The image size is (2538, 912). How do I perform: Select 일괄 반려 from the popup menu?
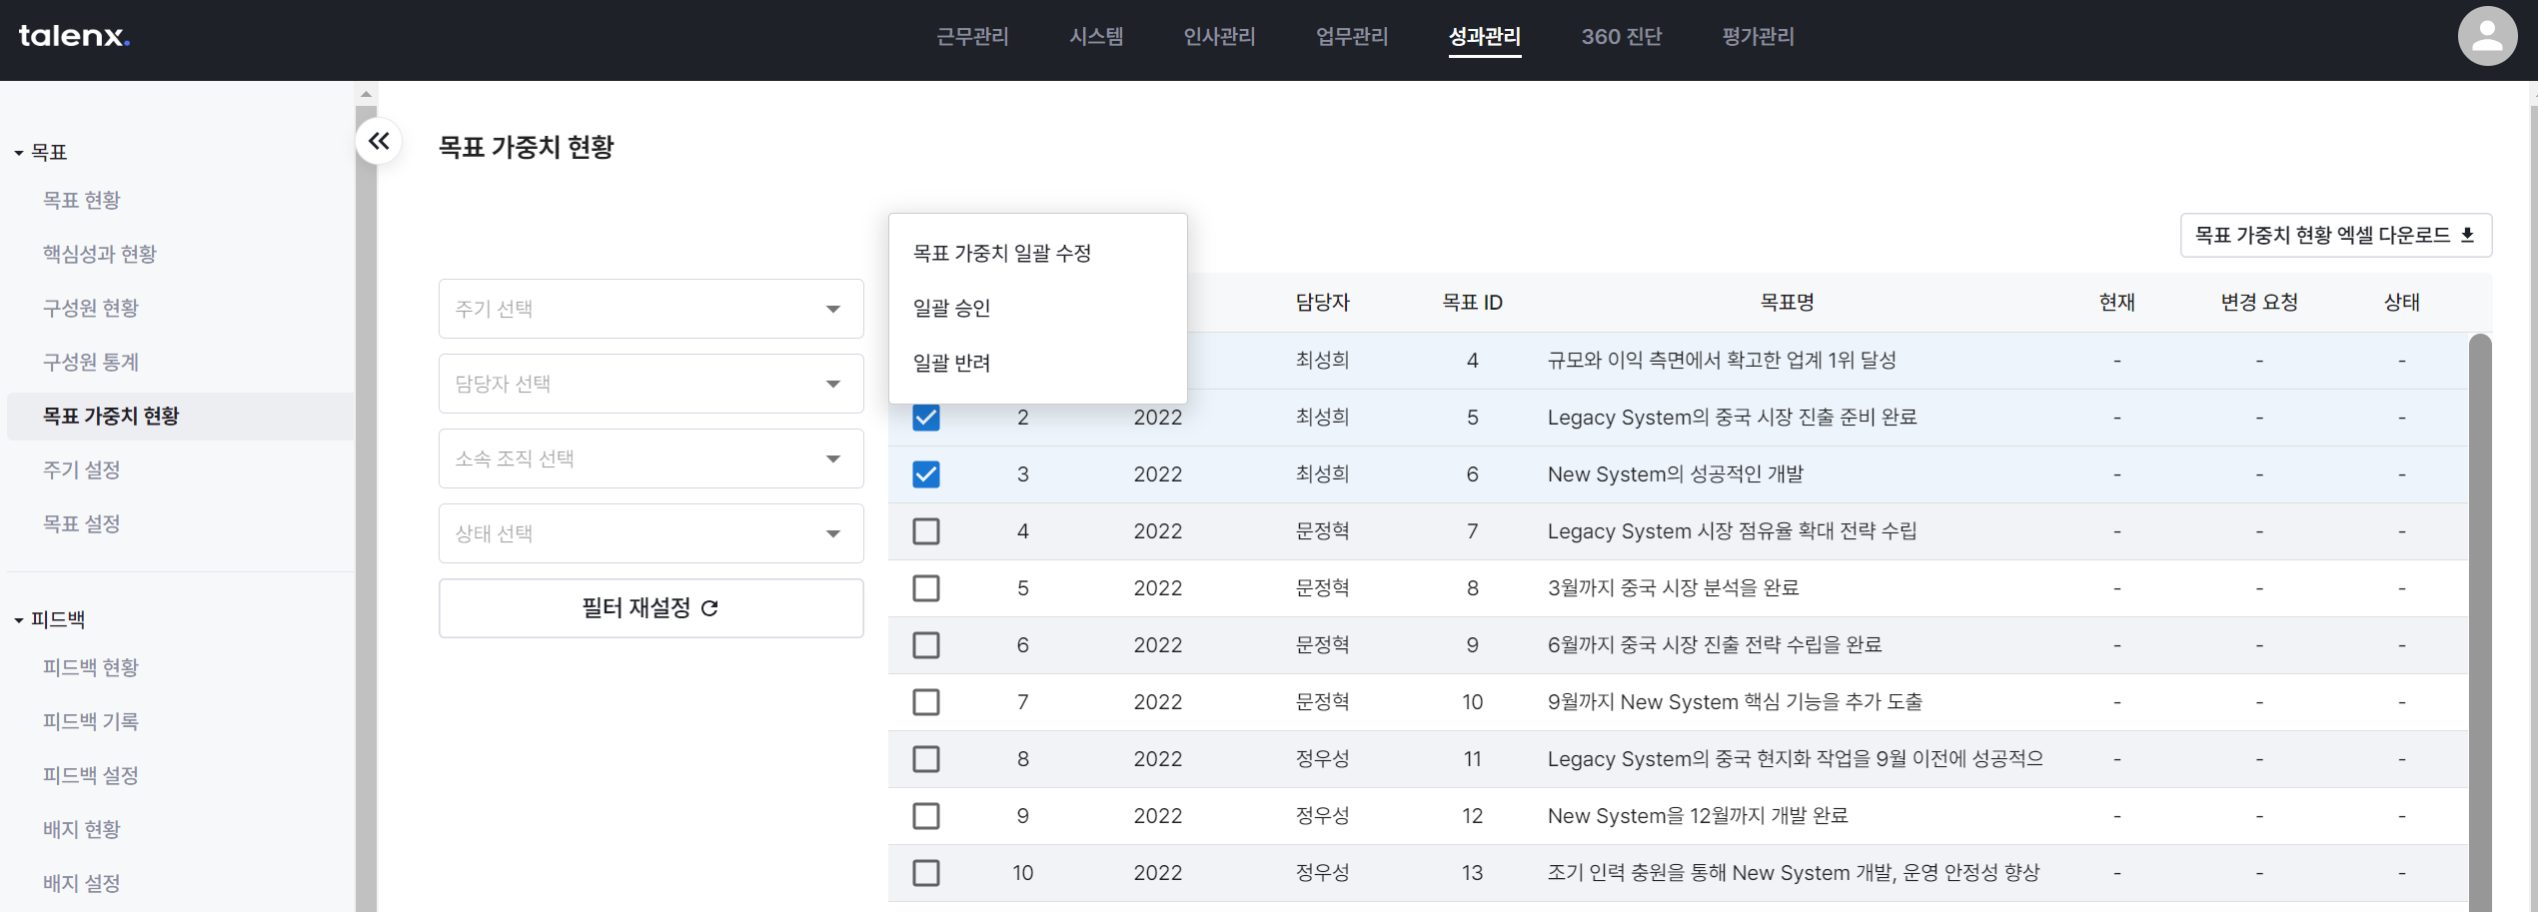[x=951, y=363]
